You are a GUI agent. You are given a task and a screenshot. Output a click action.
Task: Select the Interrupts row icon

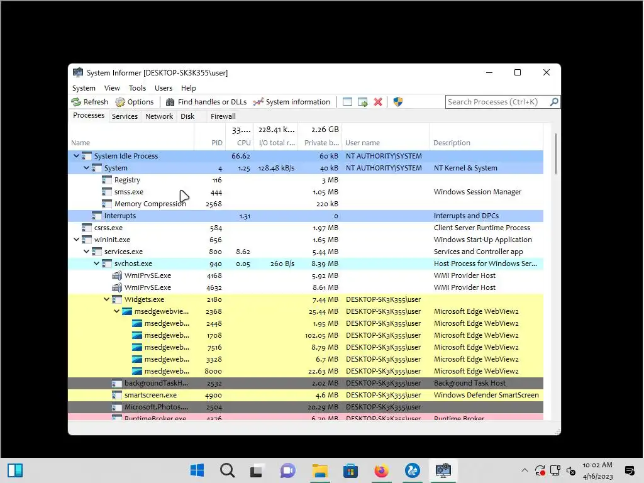tap(96, 216)
